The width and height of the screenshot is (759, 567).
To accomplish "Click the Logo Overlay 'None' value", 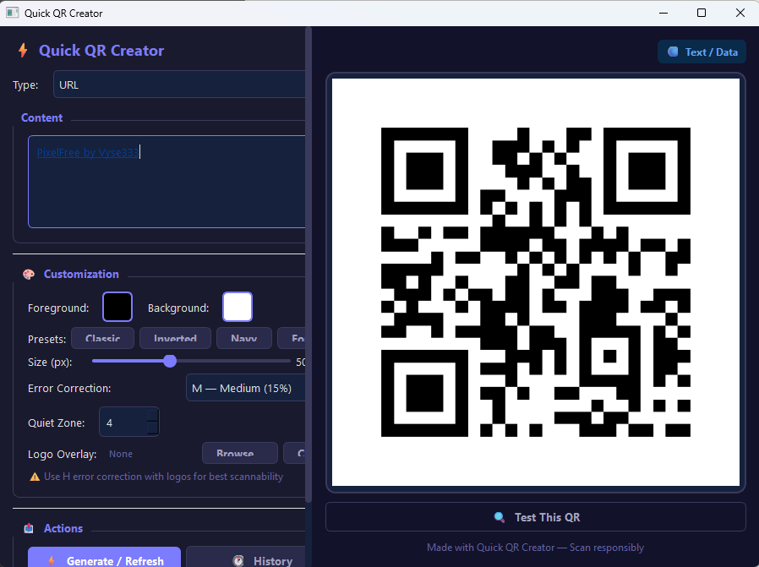I will (121, 454).
